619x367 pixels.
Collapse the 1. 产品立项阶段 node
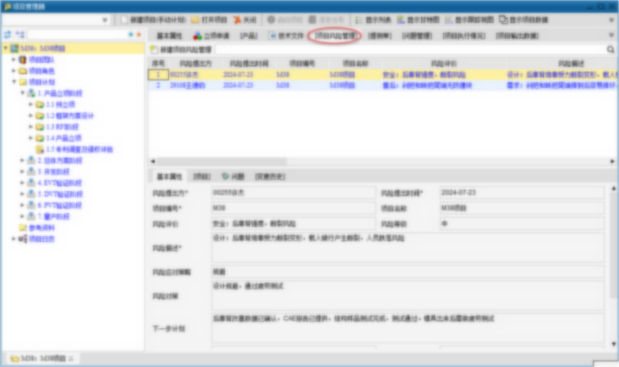coord(22,93)
